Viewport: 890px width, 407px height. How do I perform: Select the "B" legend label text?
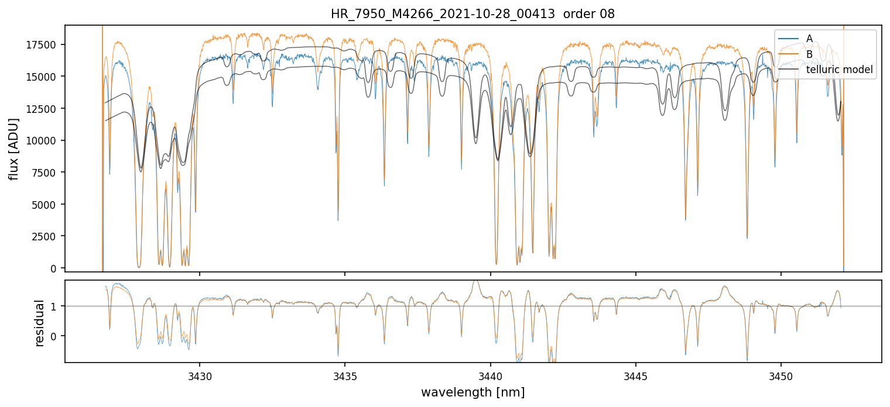809,54
